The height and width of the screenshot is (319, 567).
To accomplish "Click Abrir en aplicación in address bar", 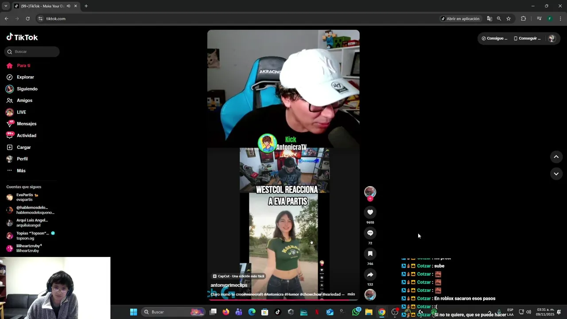I will point(460,19).
